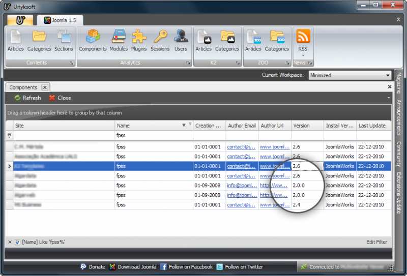Click the Refresh button
The height and width of the screenshot is (276, 407).
pyautogui.click(x=28, y=98)
